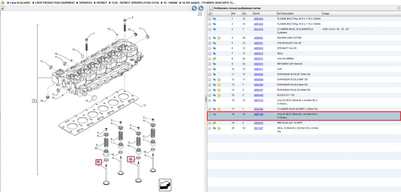Click the add-all circle in table header
This screenshot has width=401, height=192.
coord(209,14)
